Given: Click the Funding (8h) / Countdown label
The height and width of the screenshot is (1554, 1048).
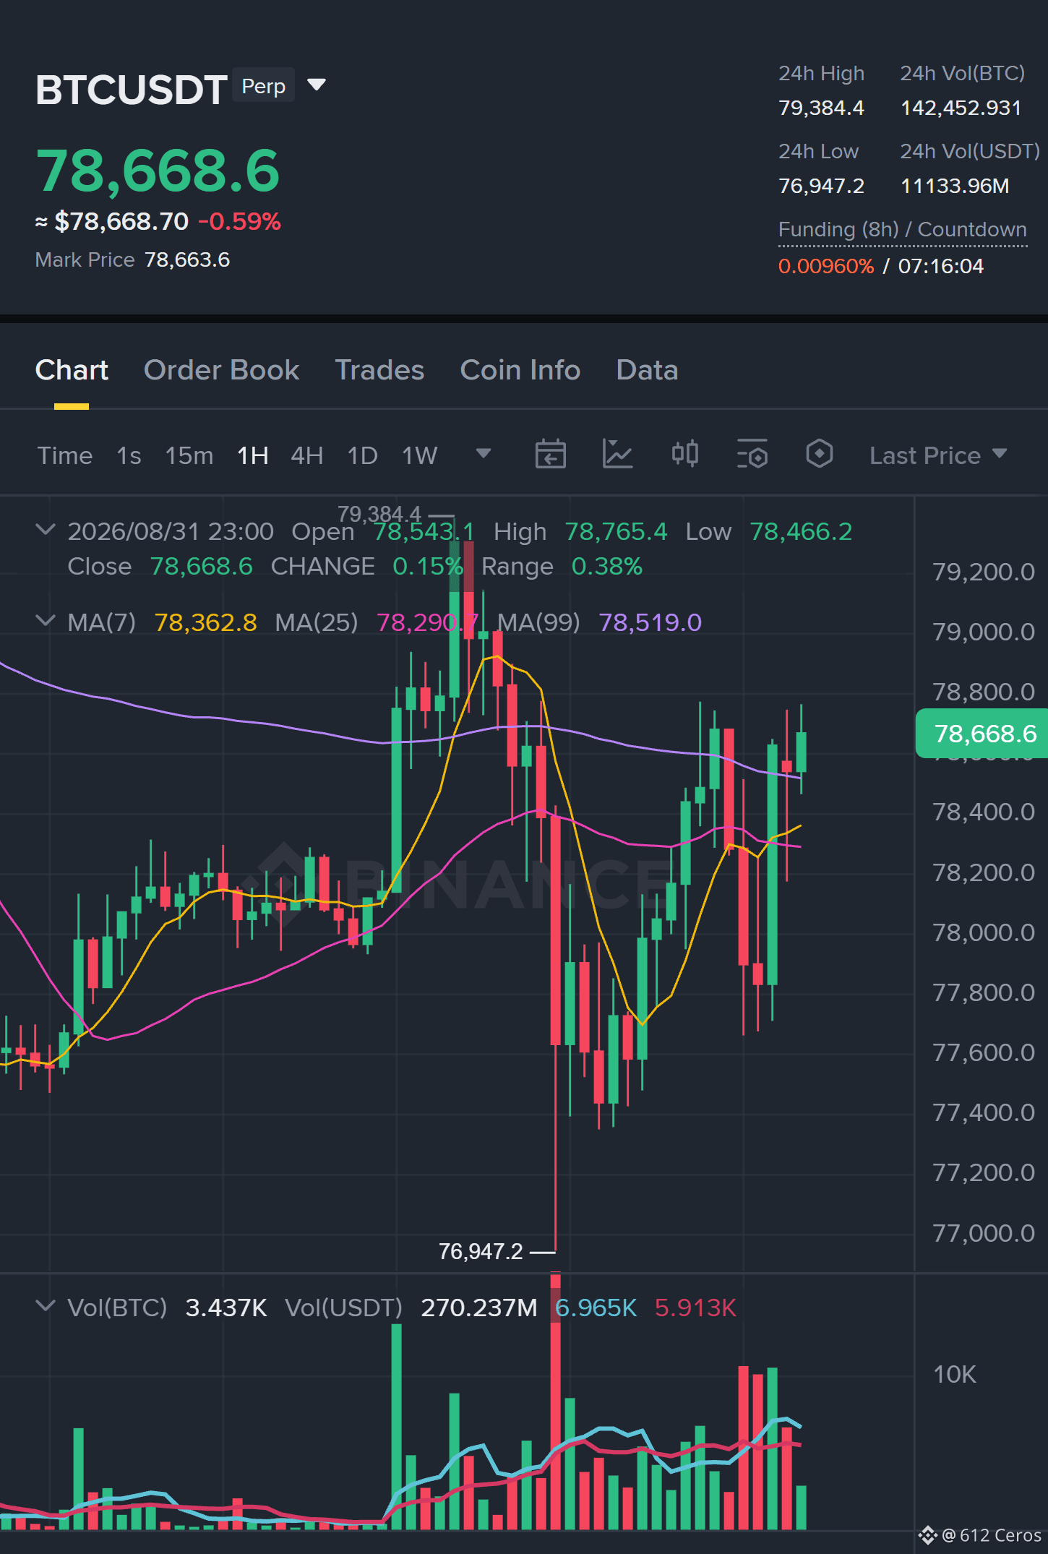Looking at the screenshot, I should coord(902,230).
